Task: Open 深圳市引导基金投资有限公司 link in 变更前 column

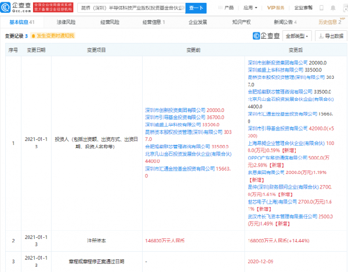Action: pos(175,117)
